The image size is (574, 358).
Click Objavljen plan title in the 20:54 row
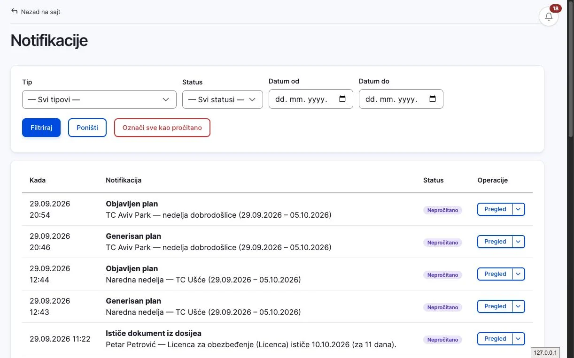[x=132, y=204]
